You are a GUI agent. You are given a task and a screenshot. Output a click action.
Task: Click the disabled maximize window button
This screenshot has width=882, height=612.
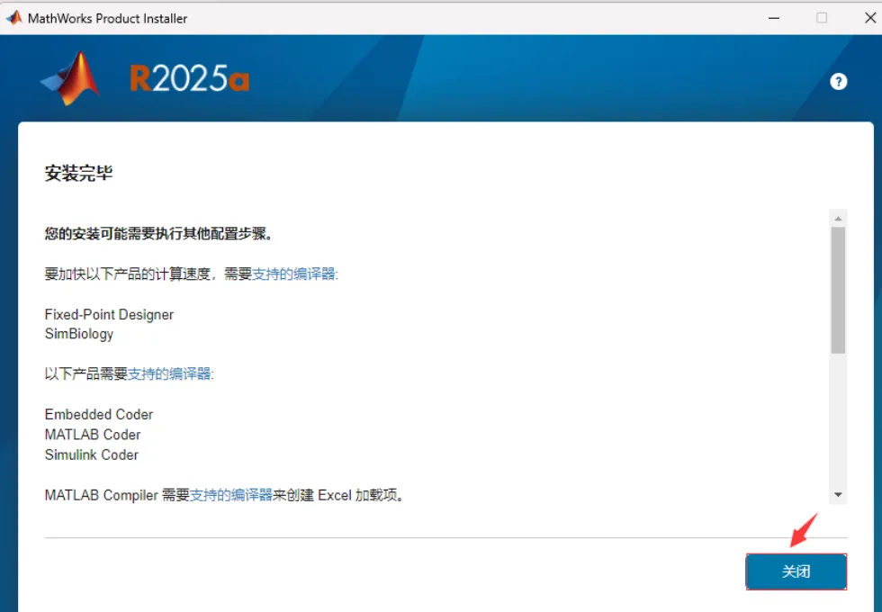click(822, 18)
